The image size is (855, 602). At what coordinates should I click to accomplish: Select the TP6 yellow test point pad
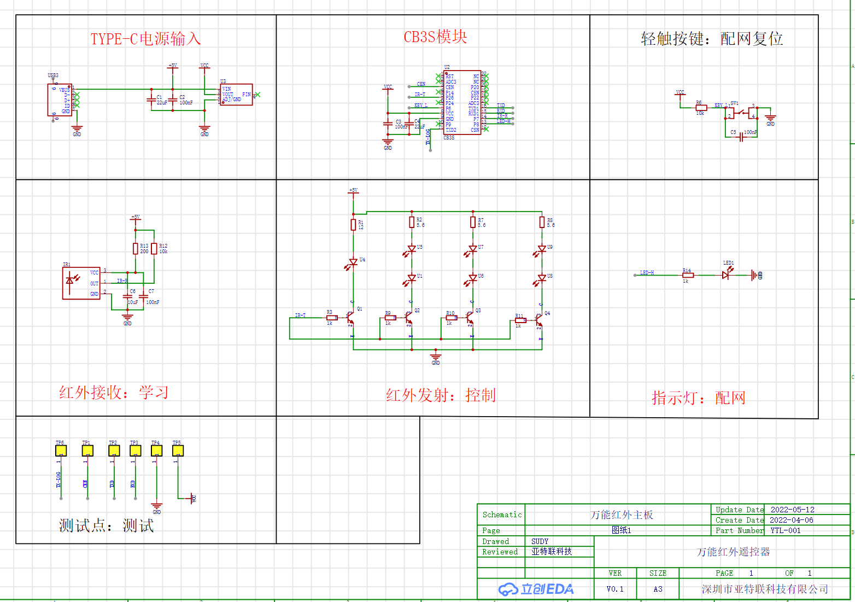61,451
